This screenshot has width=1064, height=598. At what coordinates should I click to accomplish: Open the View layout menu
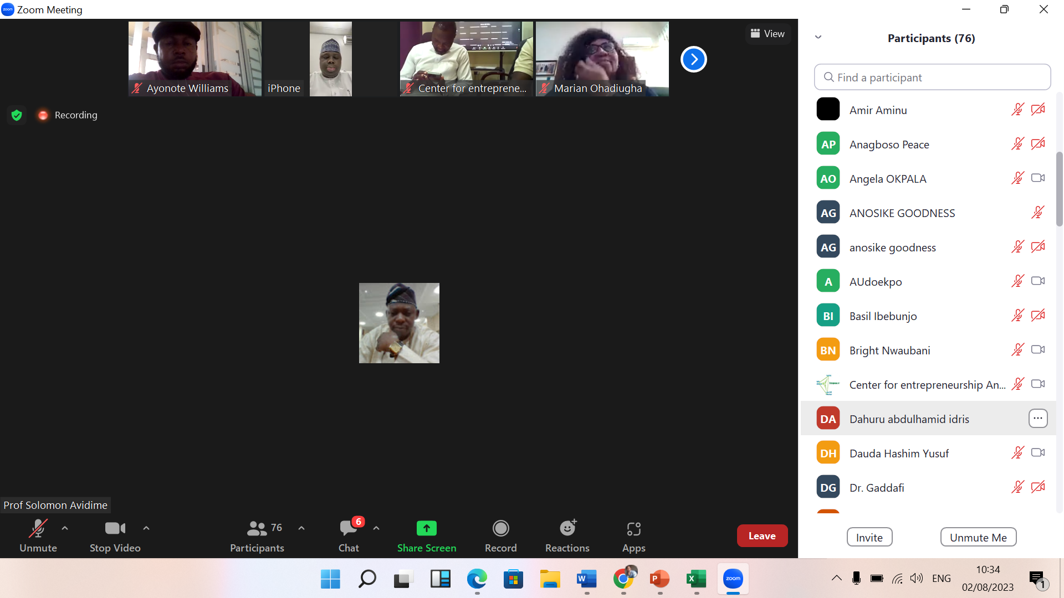pyautogui.click(x=768, y=33)
